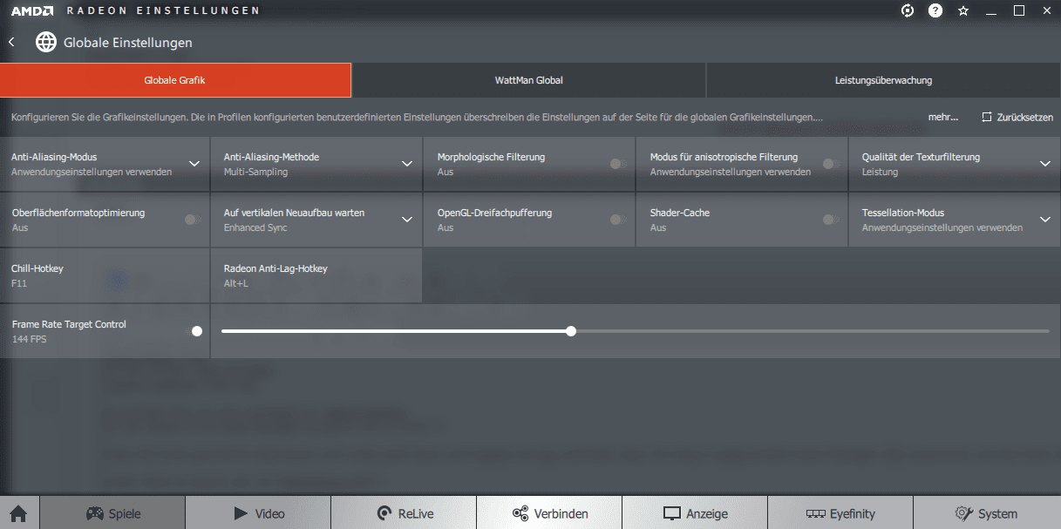Open the Video section
Image resolution: width=1061 pixels, height=529 pixels.
pyautogui.click(x=258, y=513)
